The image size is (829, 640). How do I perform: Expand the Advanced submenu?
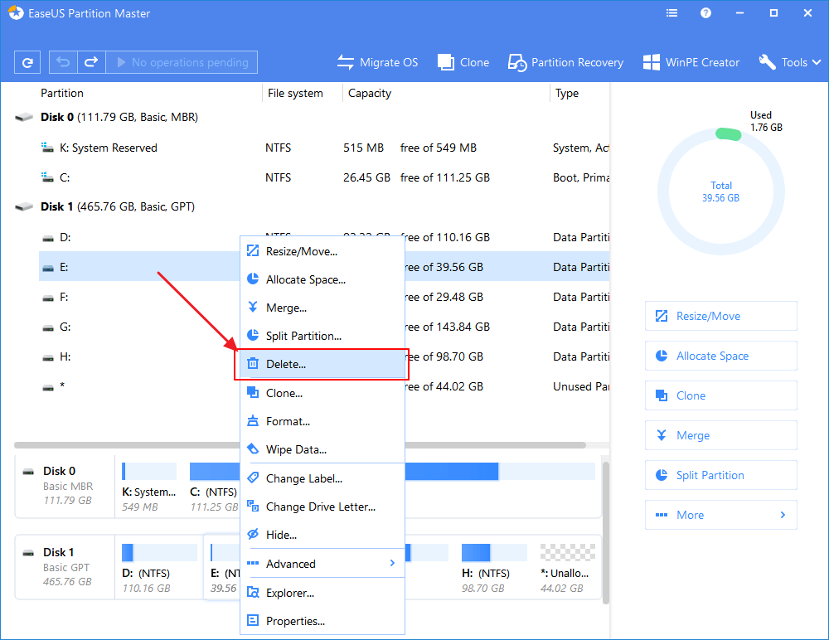(x=322, y=564)
